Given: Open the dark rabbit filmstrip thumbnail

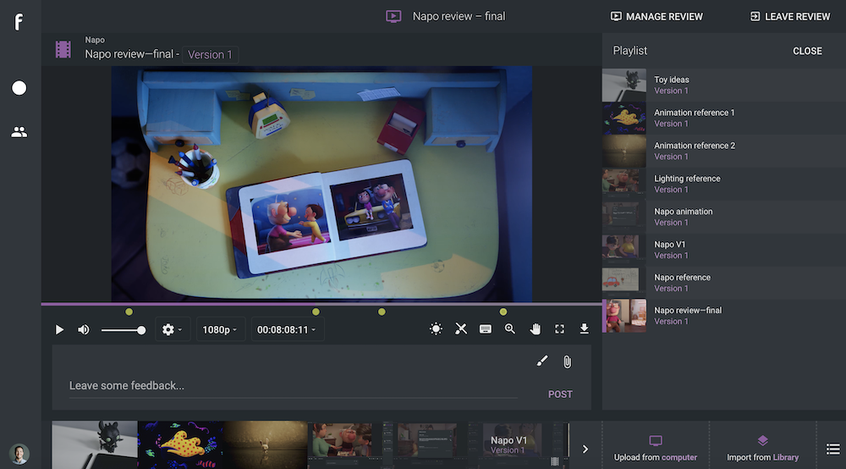Looking at the screenshot, I should [x=266, y=444].
